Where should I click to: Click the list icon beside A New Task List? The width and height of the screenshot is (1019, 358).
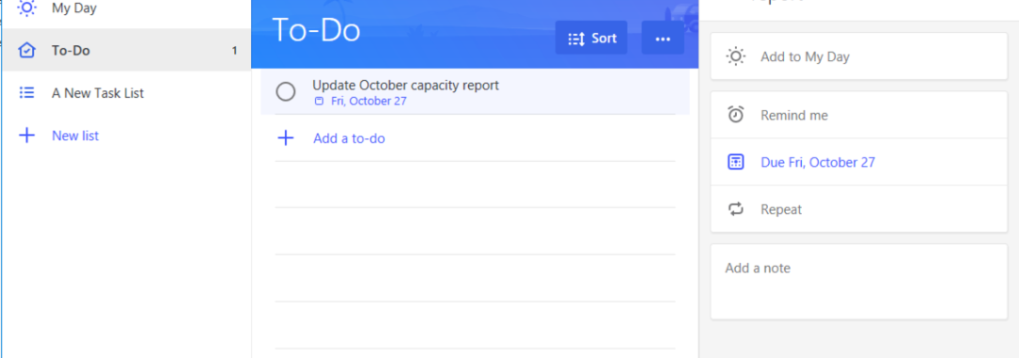[x=26, y=92]
